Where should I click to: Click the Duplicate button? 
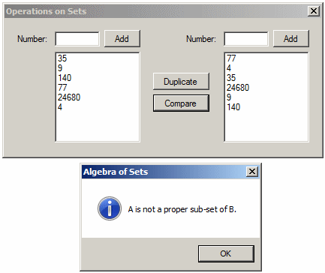181,82
